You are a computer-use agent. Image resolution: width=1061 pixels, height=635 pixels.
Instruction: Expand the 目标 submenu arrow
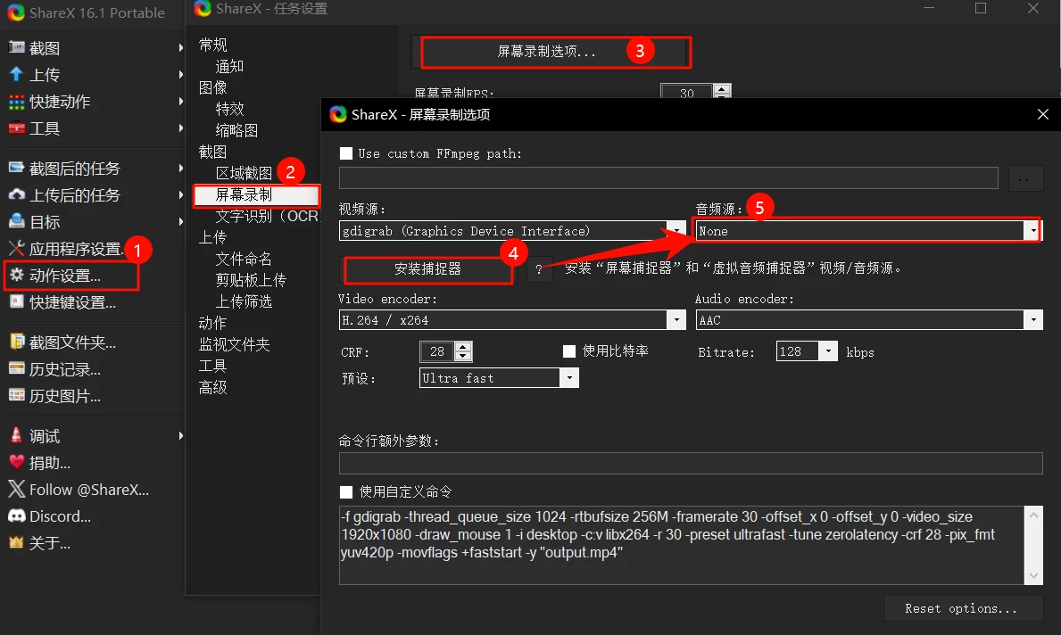[180, 221]
